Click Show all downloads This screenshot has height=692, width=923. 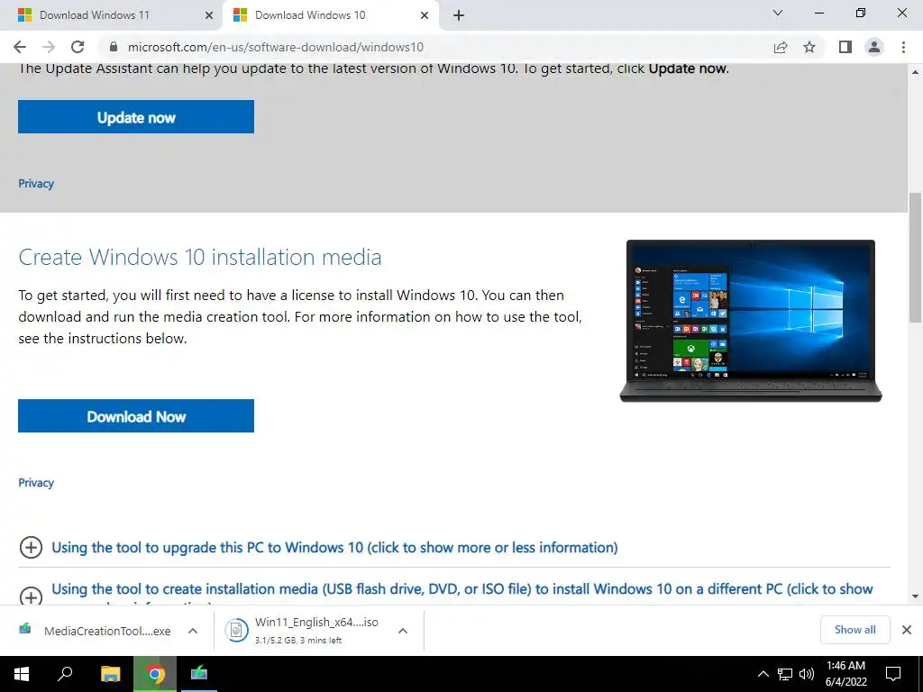click(854, 630)
